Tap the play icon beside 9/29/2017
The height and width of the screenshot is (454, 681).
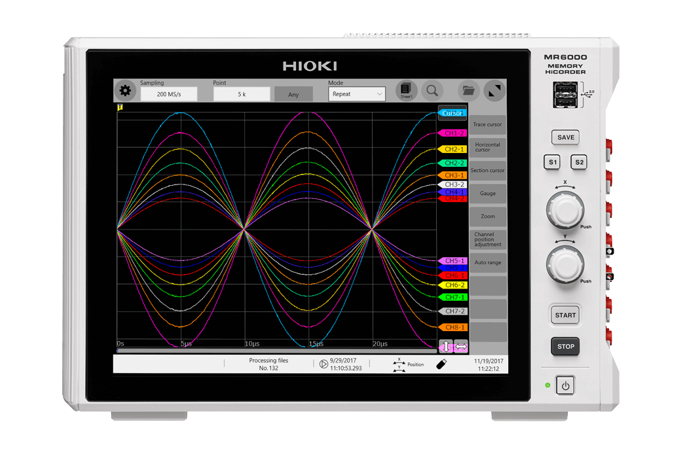click(x=323, y=364)
